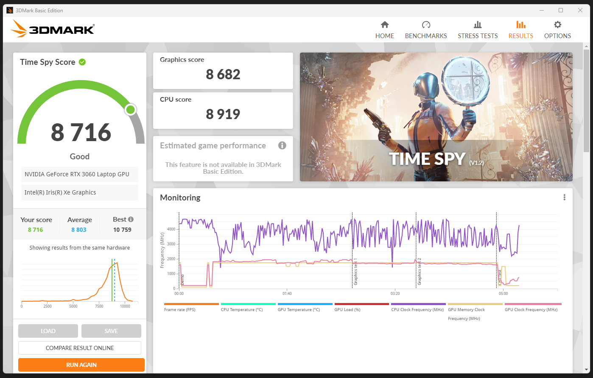The width and height of the screenshot is (593, 378).
Task: Click the Your score value 8 716
Action: [36, 230]
